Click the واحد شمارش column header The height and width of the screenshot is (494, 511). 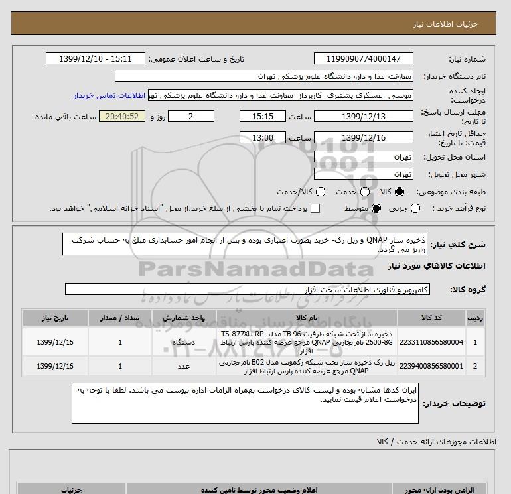coord(184,318)
